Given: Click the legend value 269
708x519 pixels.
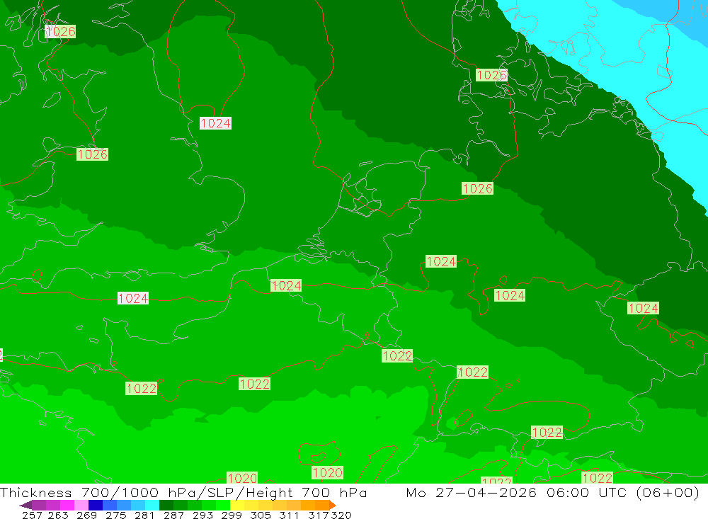Looking at the screenshot, I should [86, 515].
